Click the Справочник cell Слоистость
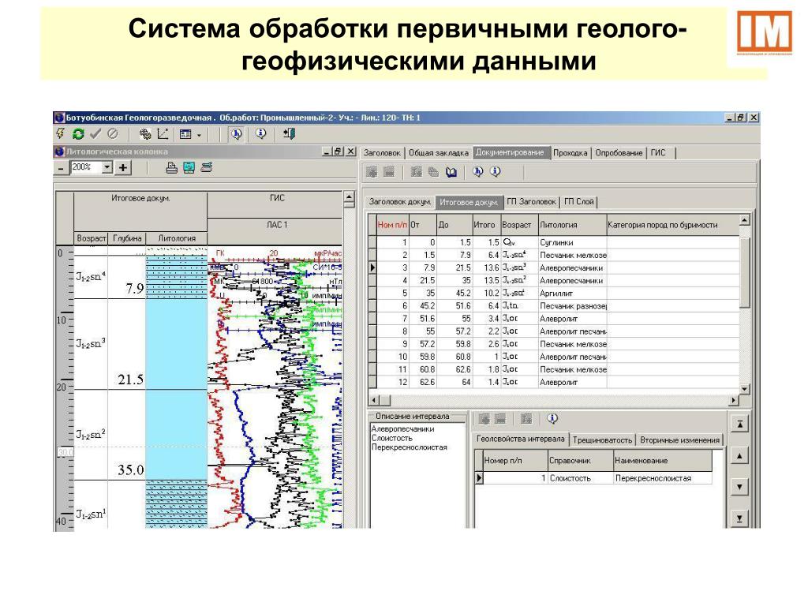The image size is (808, 606). coord(580,478)
